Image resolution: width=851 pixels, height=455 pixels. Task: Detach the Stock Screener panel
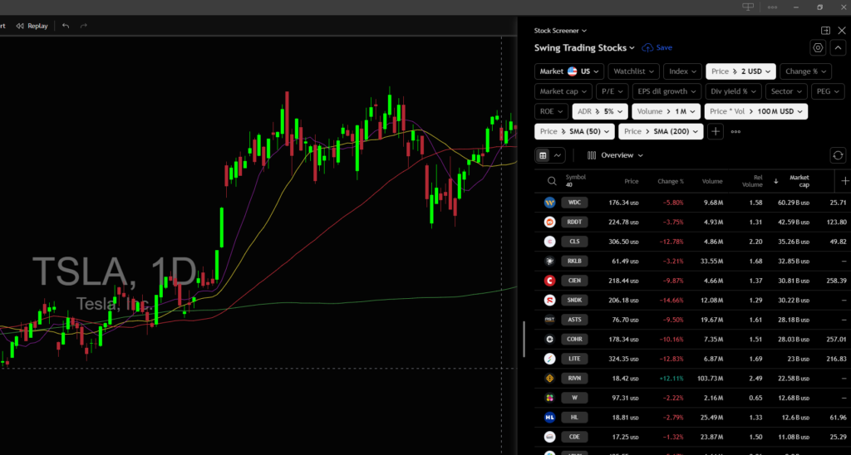click(x=825, y=31)
